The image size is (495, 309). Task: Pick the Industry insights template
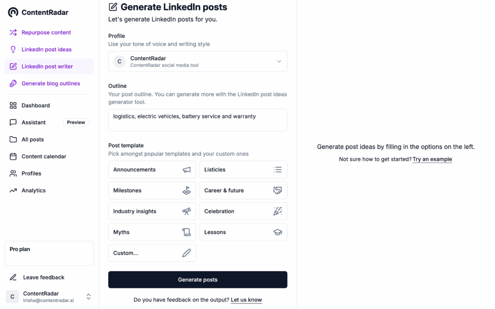(x=152, y=211)
